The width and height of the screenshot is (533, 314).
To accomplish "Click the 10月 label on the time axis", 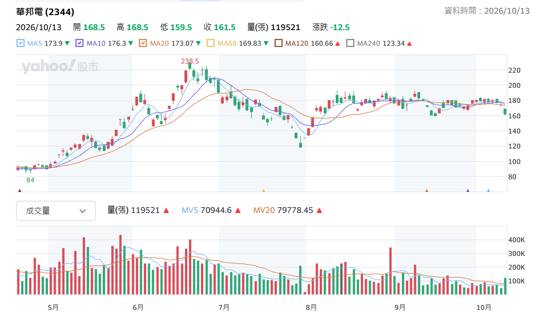I will click(484, 308).
